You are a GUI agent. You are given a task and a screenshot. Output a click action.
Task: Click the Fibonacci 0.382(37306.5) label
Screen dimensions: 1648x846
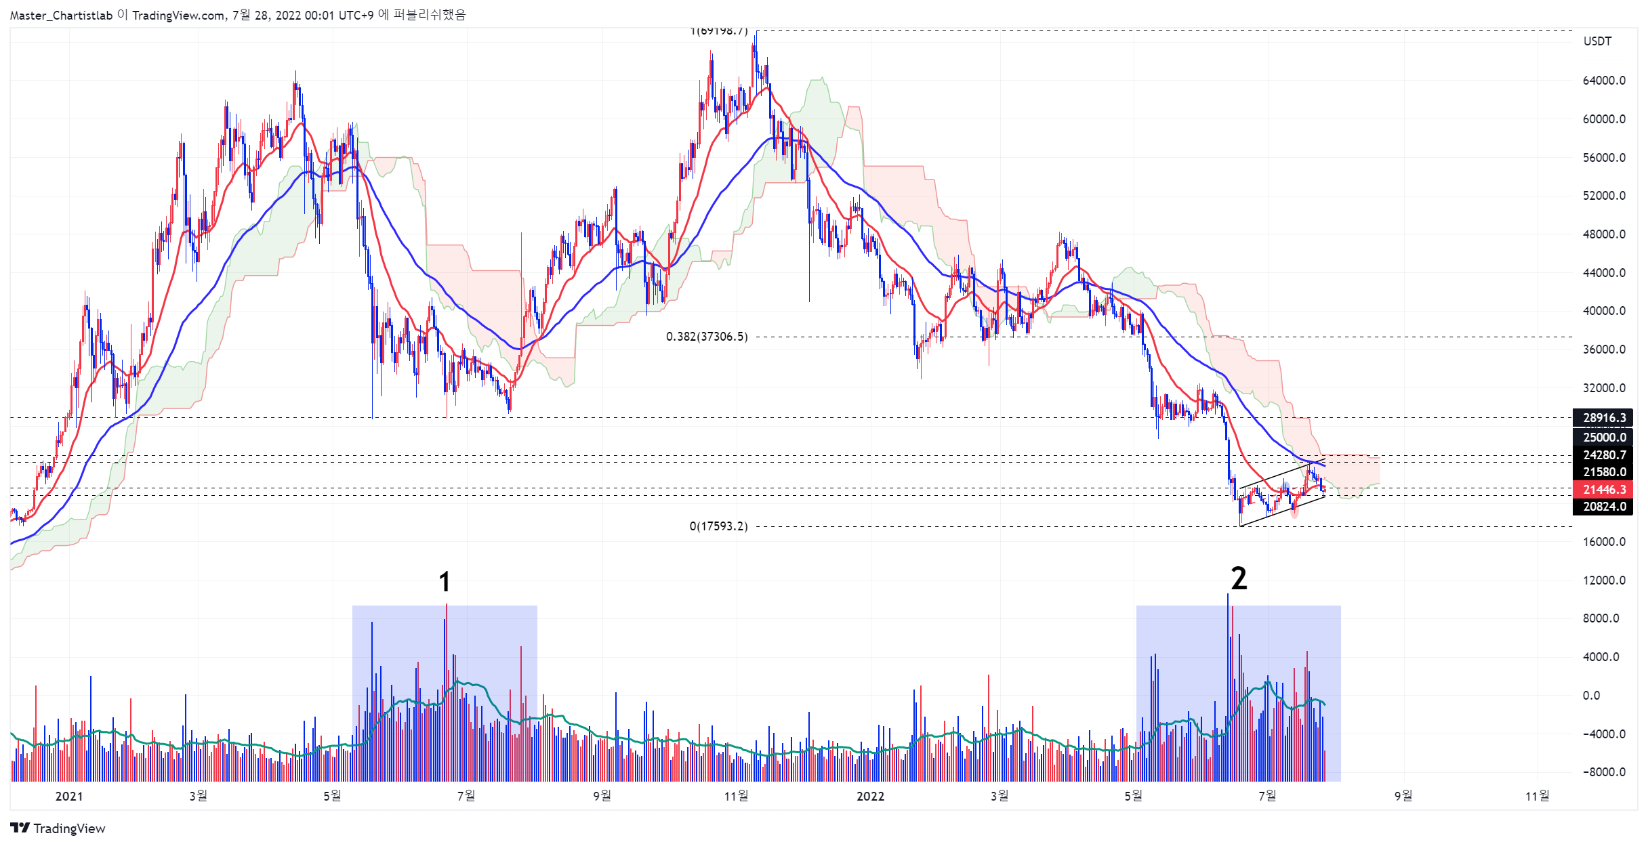[707, 337]
